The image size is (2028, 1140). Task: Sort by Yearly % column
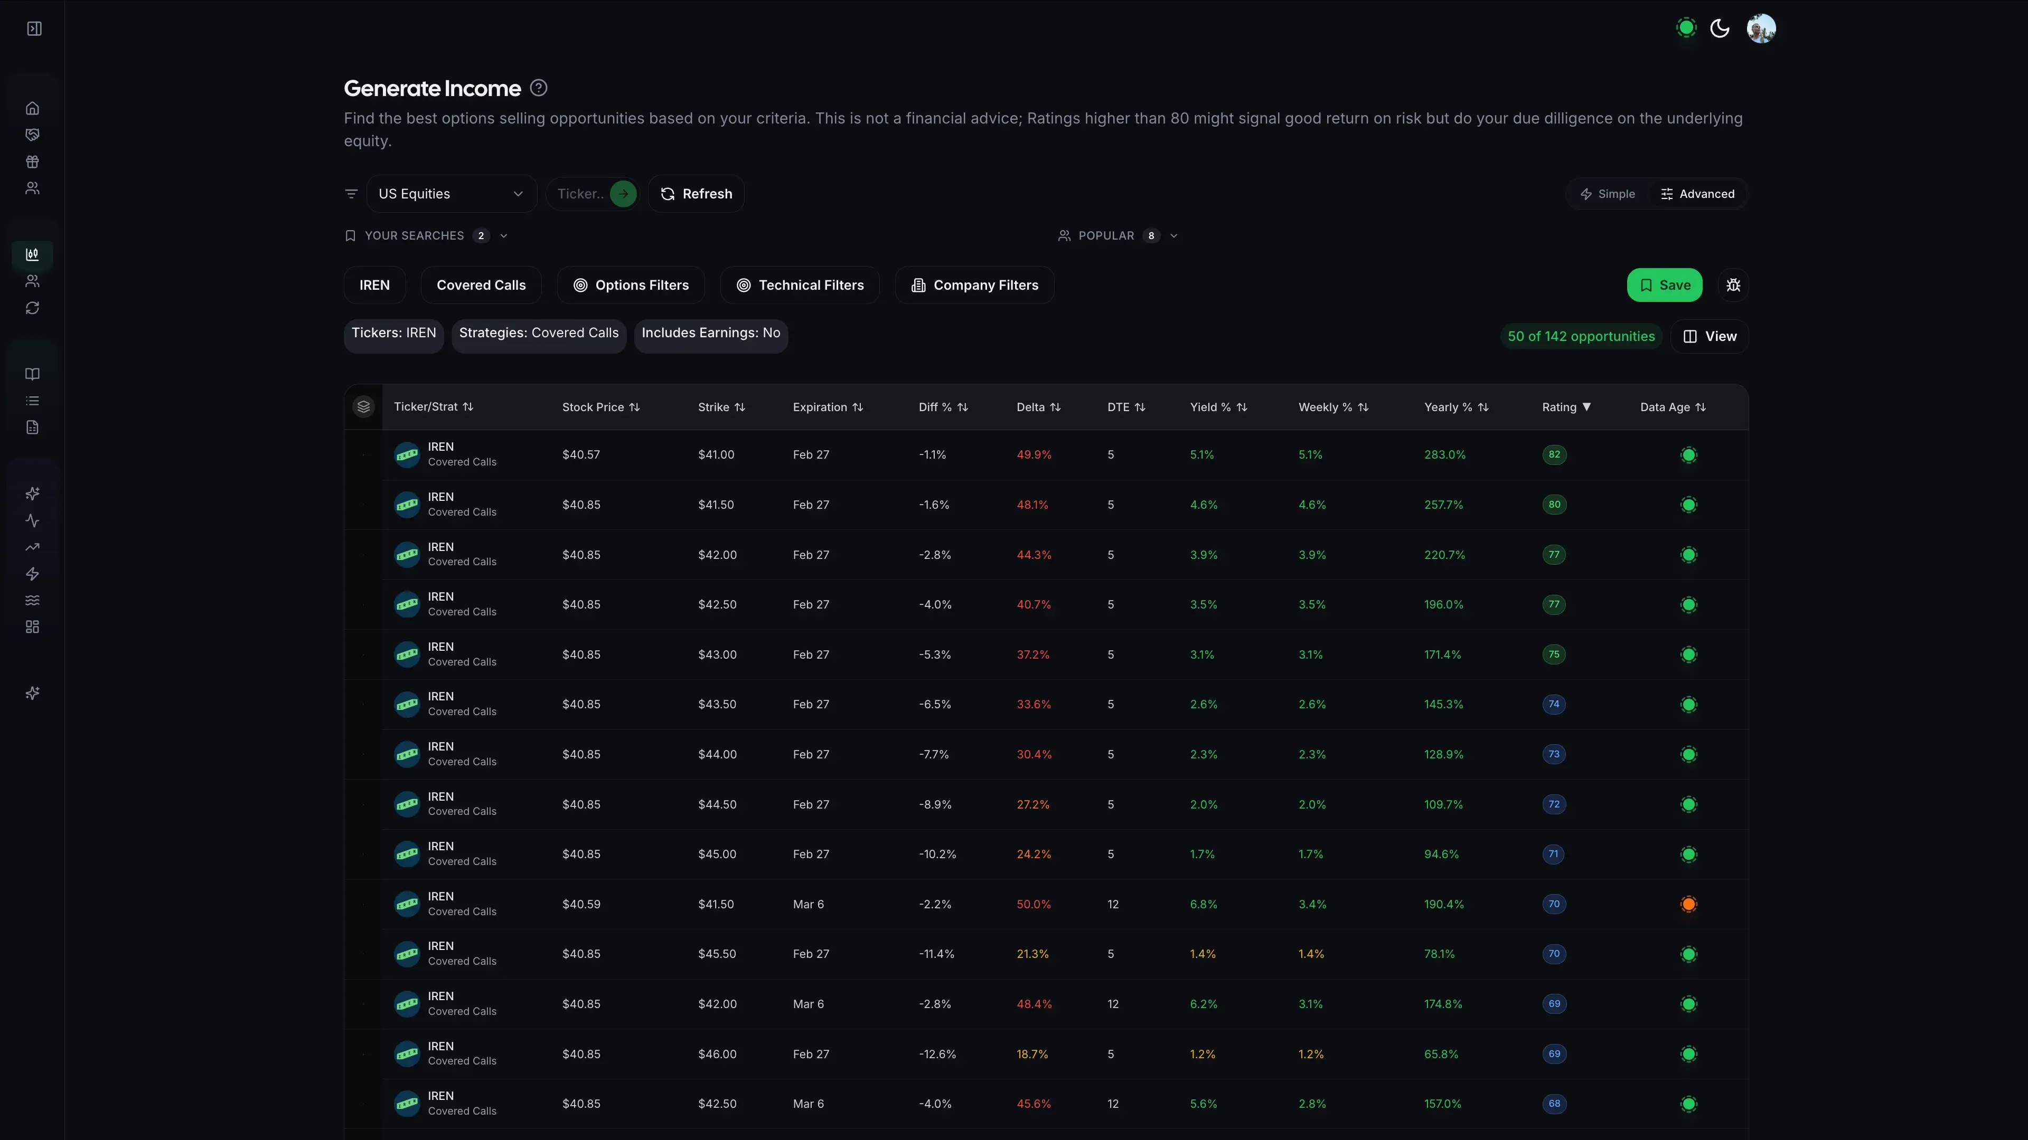(1457, 407)
